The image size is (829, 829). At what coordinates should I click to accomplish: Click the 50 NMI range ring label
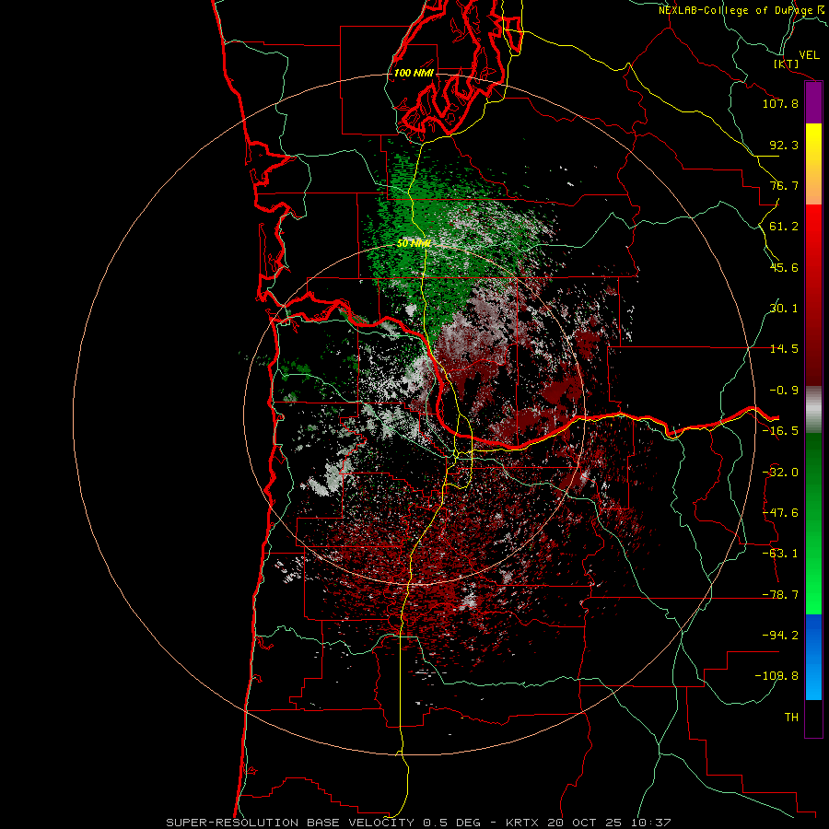(x=414, y=243)
